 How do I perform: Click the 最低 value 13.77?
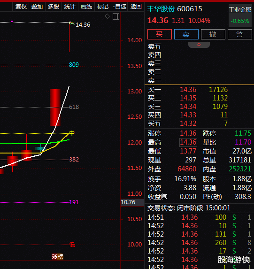(x=188, y=151)
